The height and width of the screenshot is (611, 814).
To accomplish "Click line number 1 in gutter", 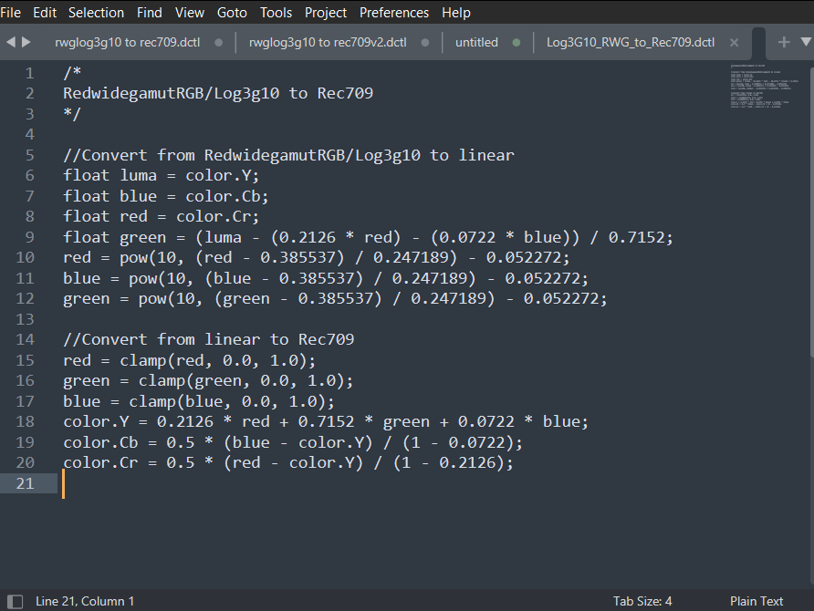I will pyautogui.click(x=29, y=73).
